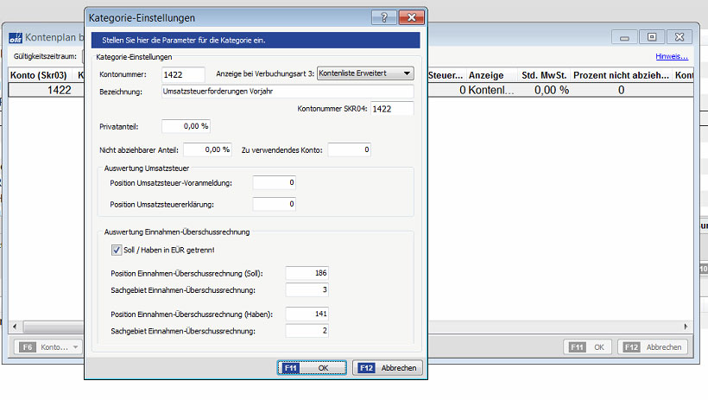
Task: Close the Kategorie-Einstellungen dialog
Action: (411, 17)
